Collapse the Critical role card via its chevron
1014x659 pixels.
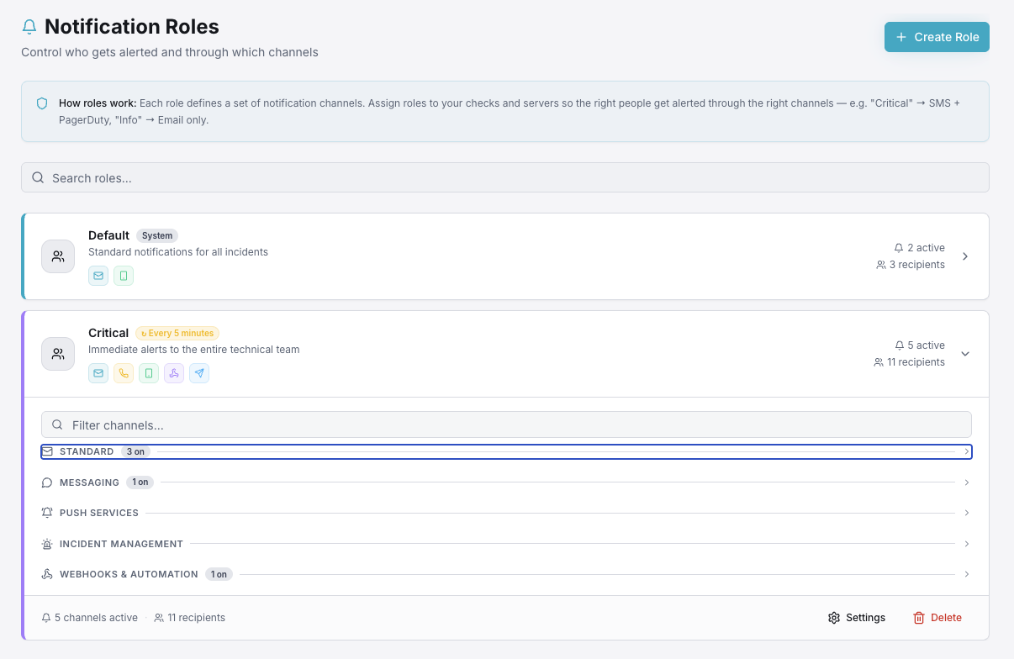click(x=965, y=353)
